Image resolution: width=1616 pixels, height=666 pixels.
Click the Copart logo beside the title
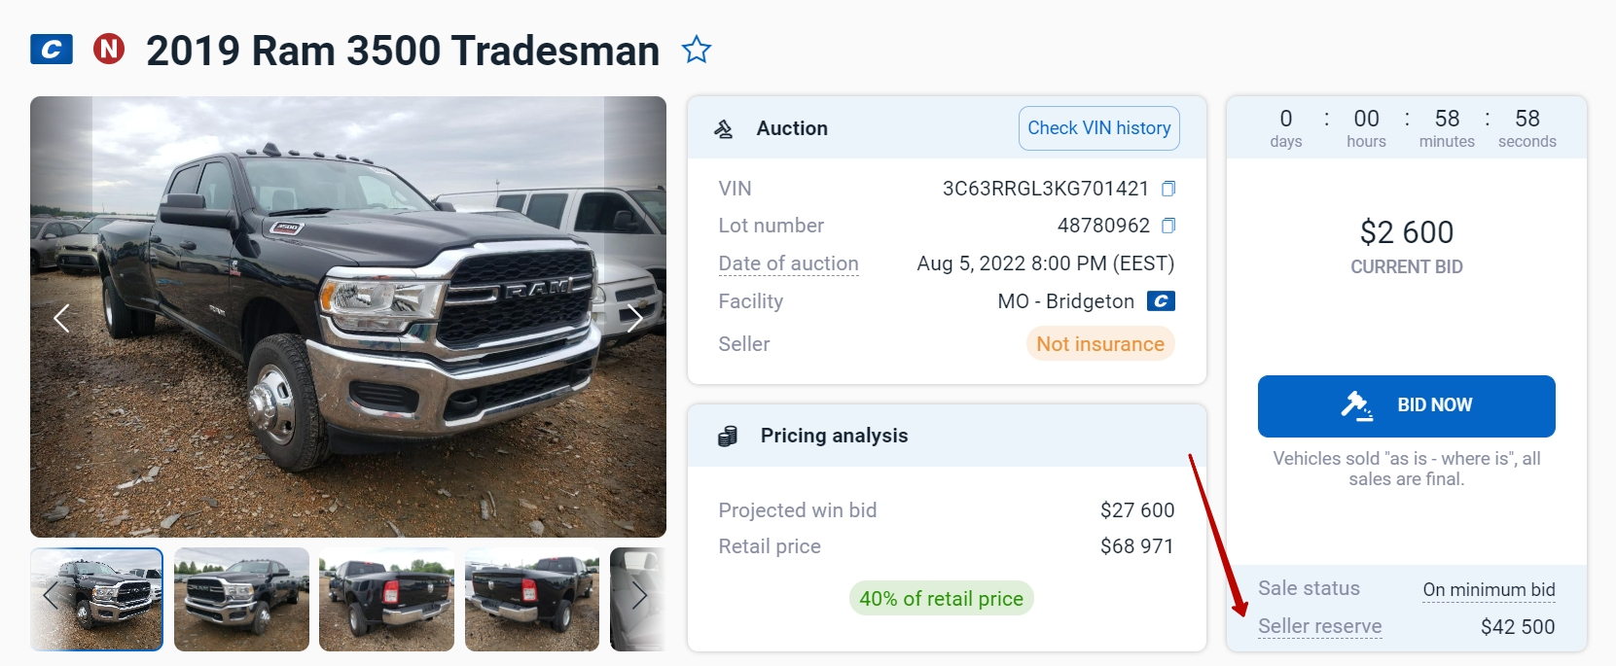pyautogui.click(x=52, y=49)
